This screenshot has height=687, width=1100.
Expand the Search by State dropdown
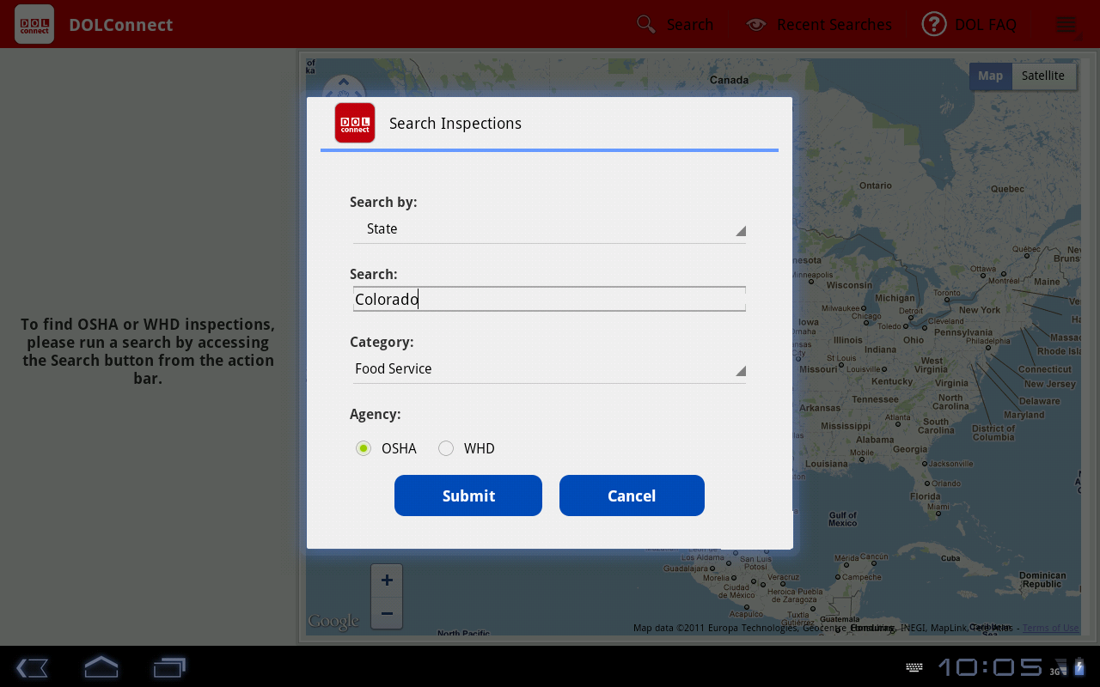(x=549, y=229)
